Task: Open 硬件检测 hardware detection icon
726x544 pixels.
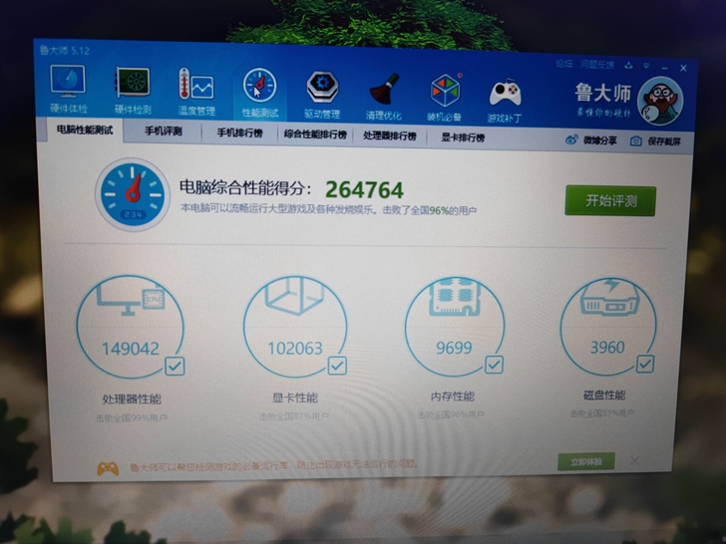Action: click(x=133, y=90)
